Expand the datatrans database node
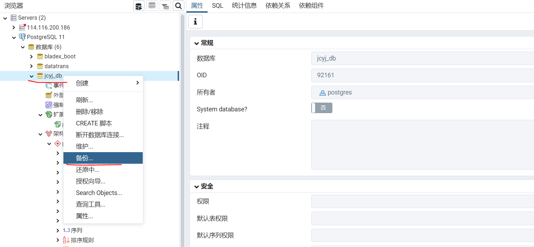The width and height of the screenshot is (534, 247). pos(31,66)
